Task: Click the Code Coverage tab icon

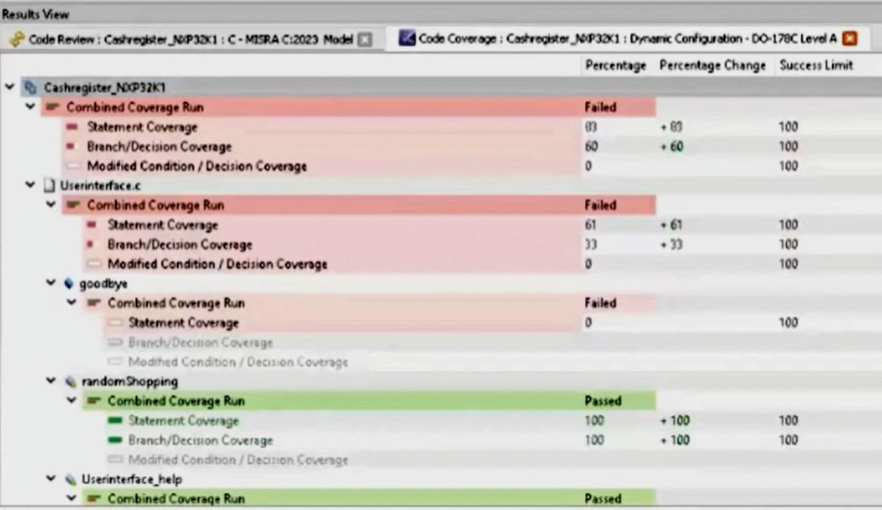Action: 407,39
